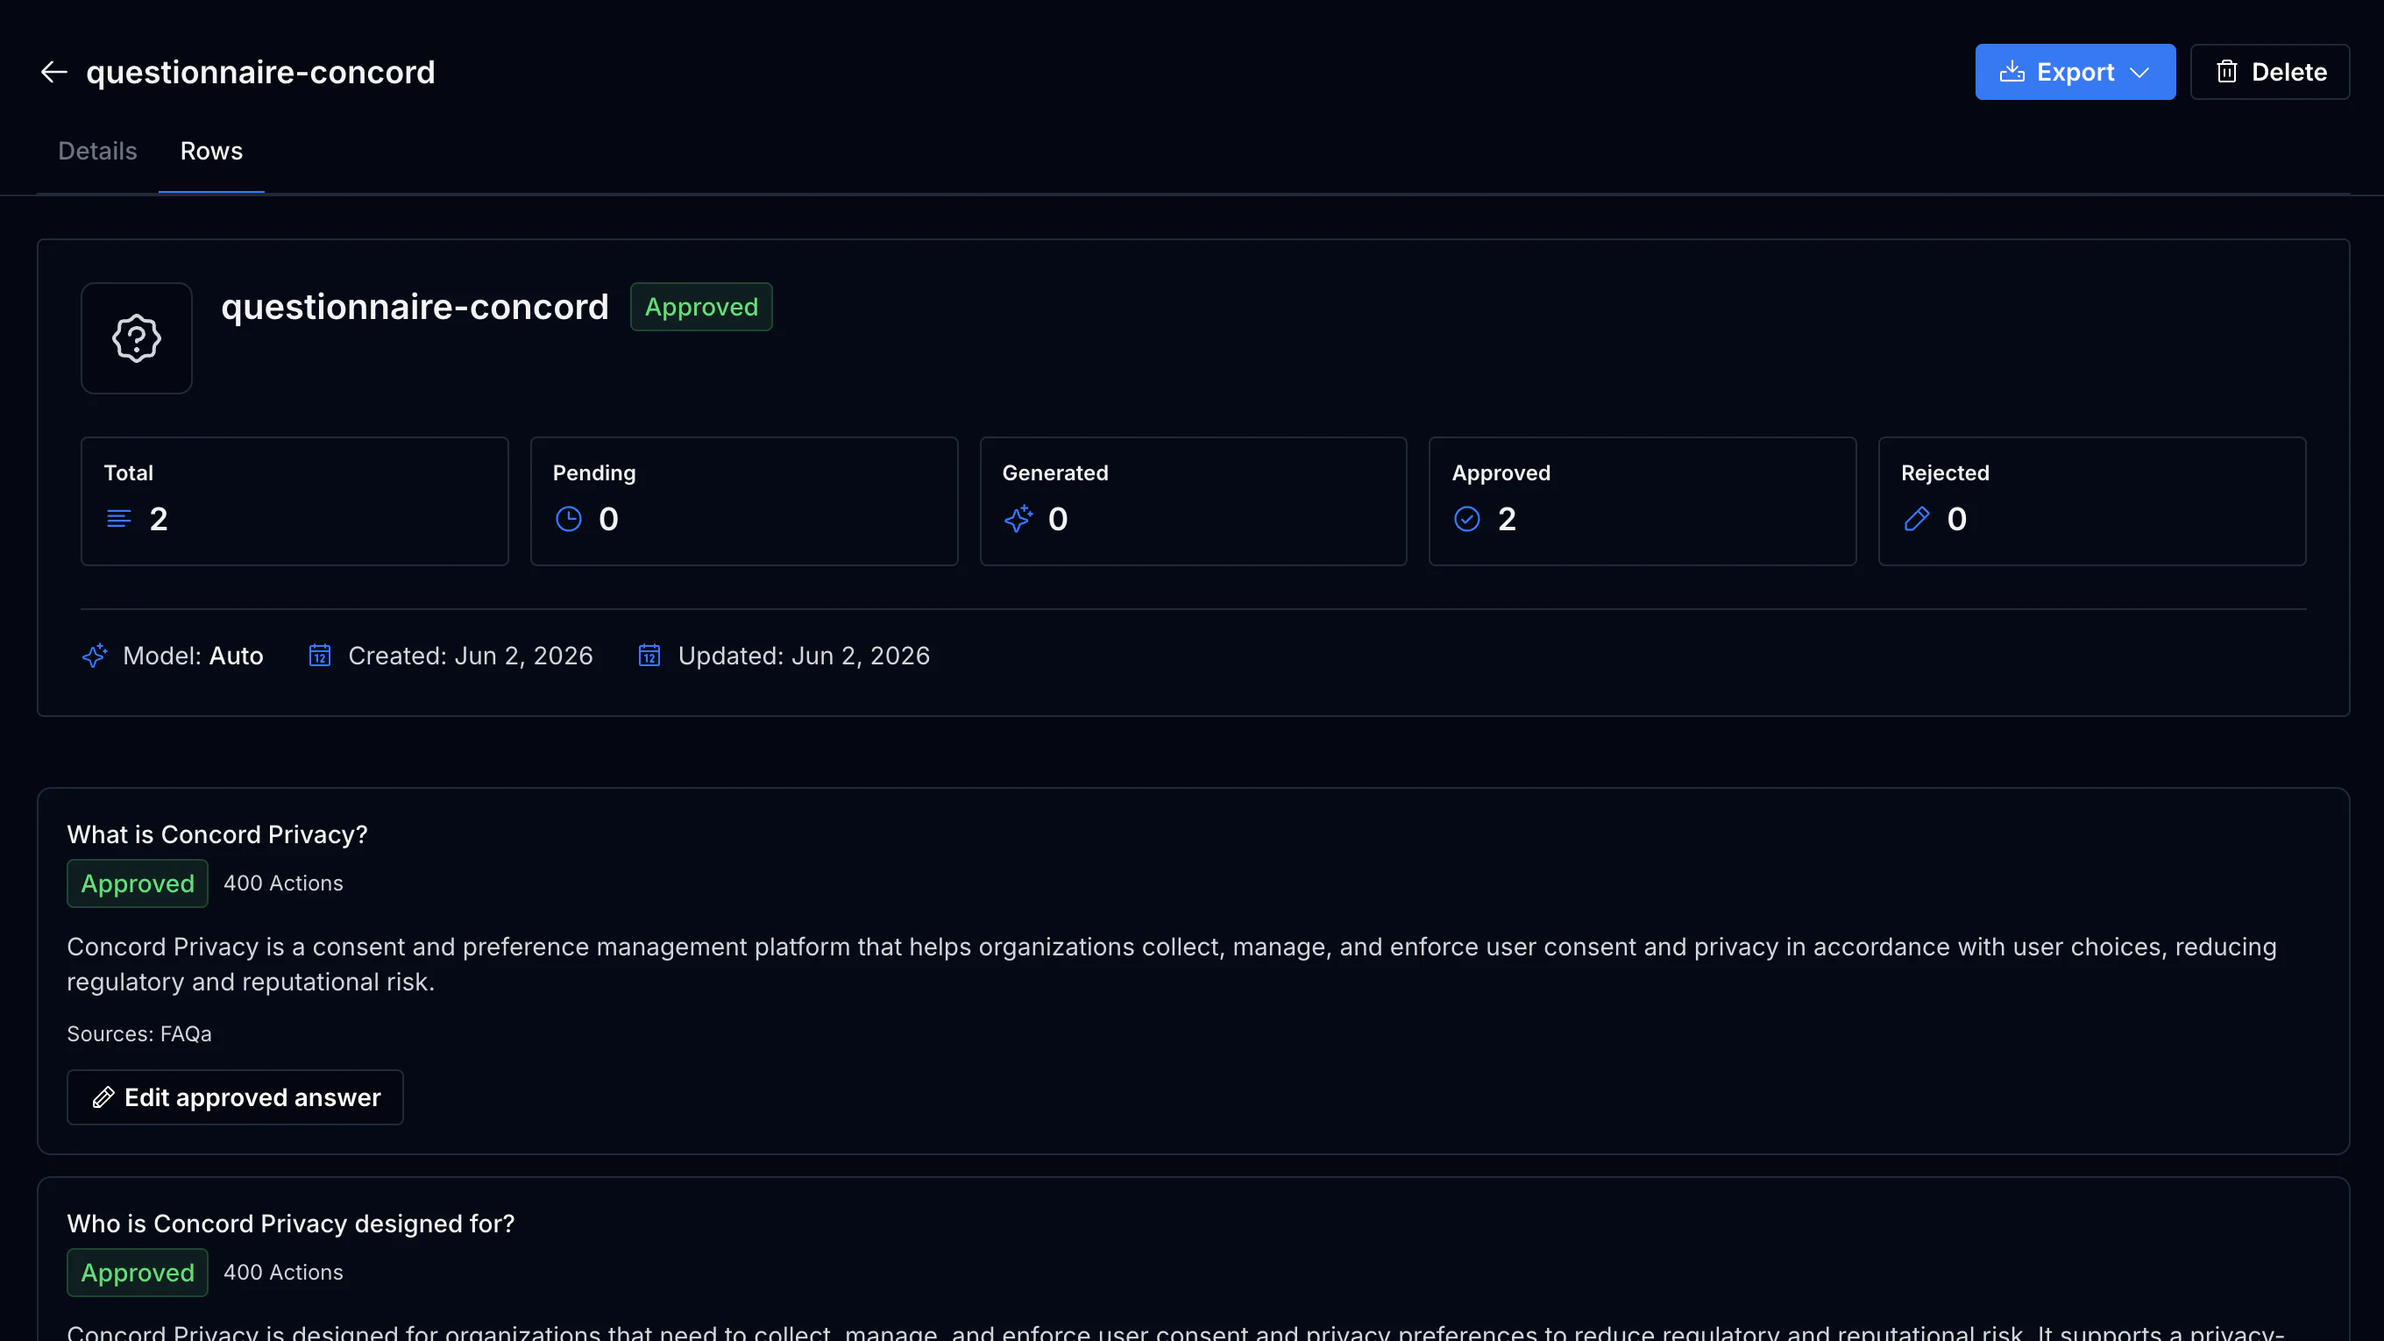The image size is (2384, 1341).
Task: Click the pencil icon in Edit approved answer
Action: (x=103, y=1097)
